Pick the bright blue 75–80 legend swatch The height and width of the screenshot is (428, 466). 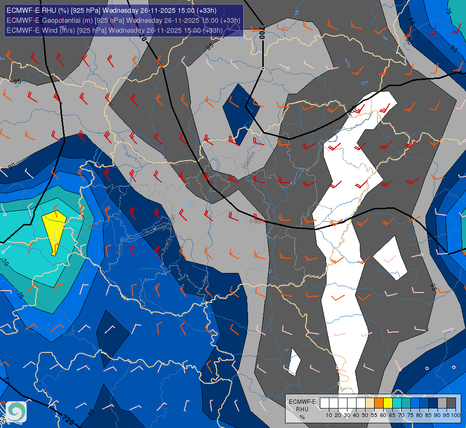(x=415, y=403)
